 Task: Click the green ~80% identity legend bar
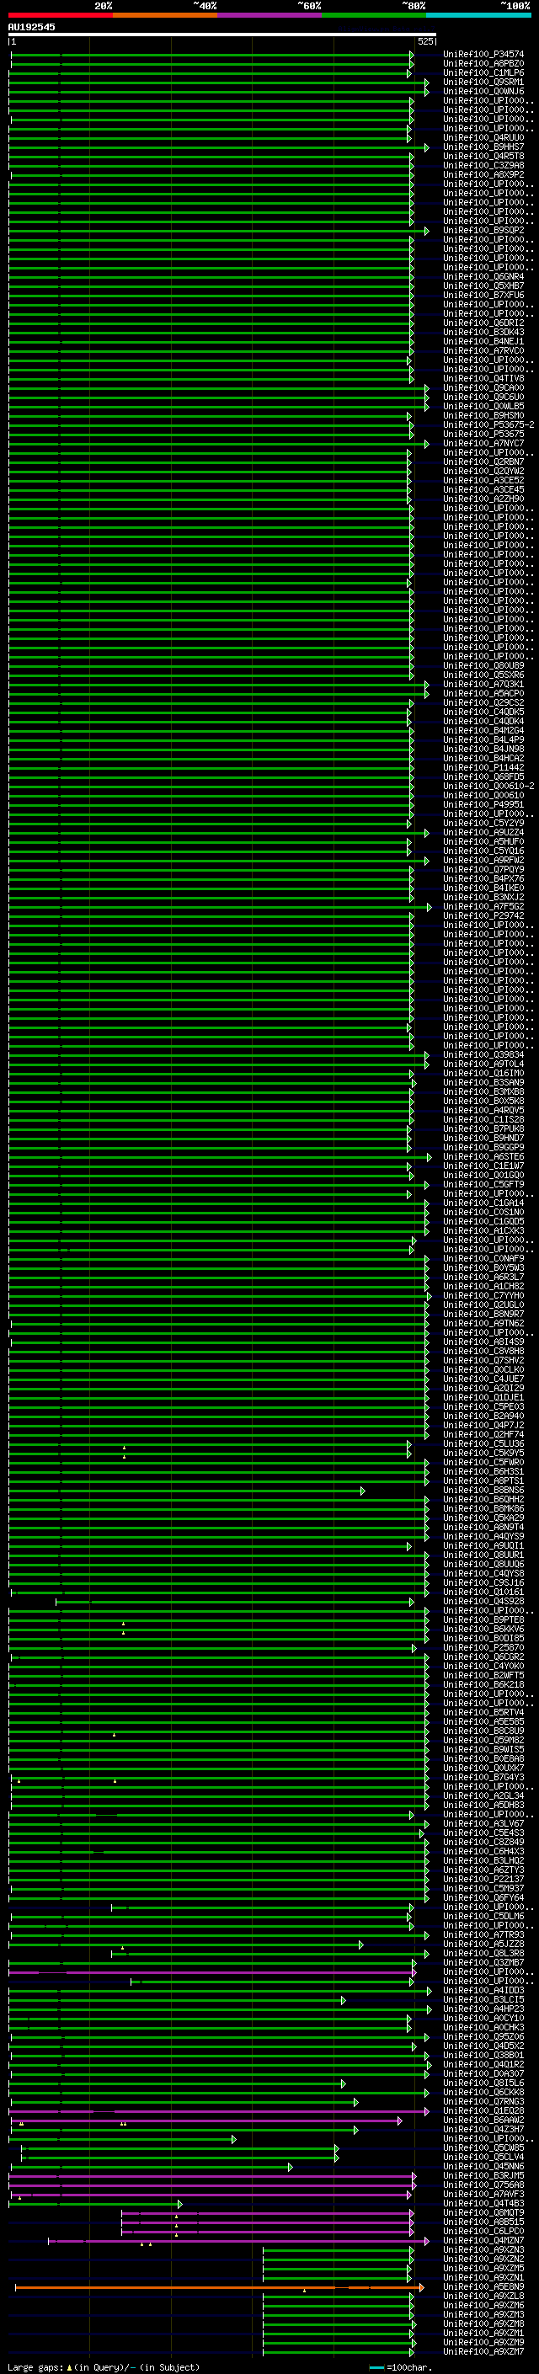373,15
